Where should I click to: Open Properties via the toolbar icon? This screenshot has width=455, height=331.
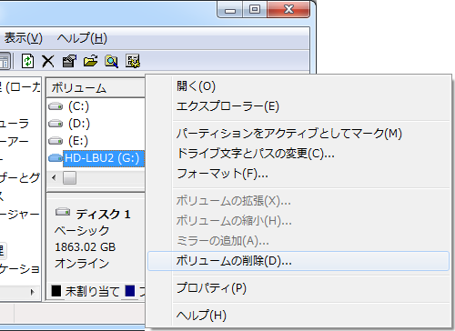[69, 61]
